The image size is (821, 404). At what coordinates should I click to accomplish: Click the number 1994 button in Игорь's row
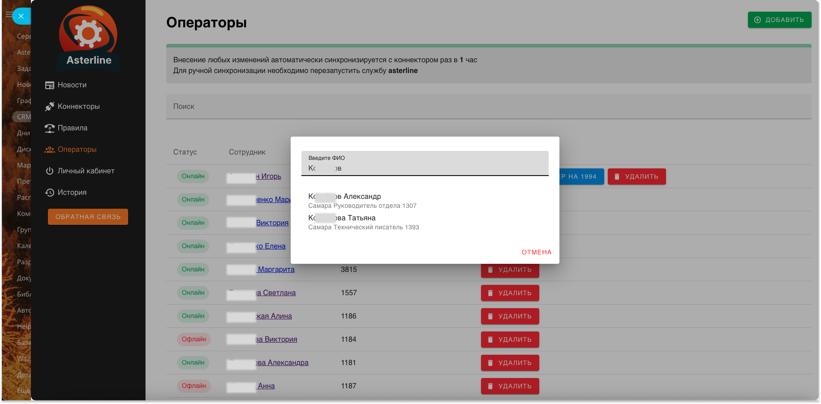(581, 176)
